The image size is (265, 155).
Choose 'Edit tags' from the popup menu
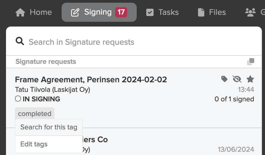click(x=49, y=144)
